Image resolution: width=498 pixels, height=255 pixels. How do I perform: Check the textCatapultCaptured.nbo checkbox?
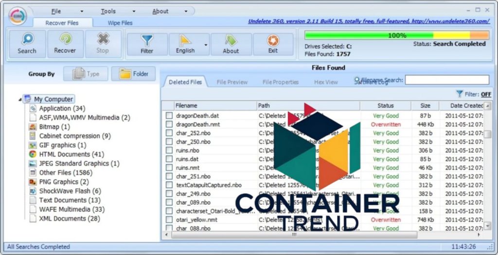(x=169, y=185)
